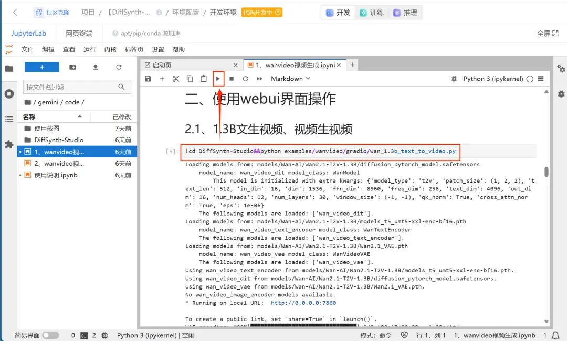Restart the kernel using circular arrow icon
Image resolution: width=567 pixels, height=341 pixels.
click(x=245, y=79)
